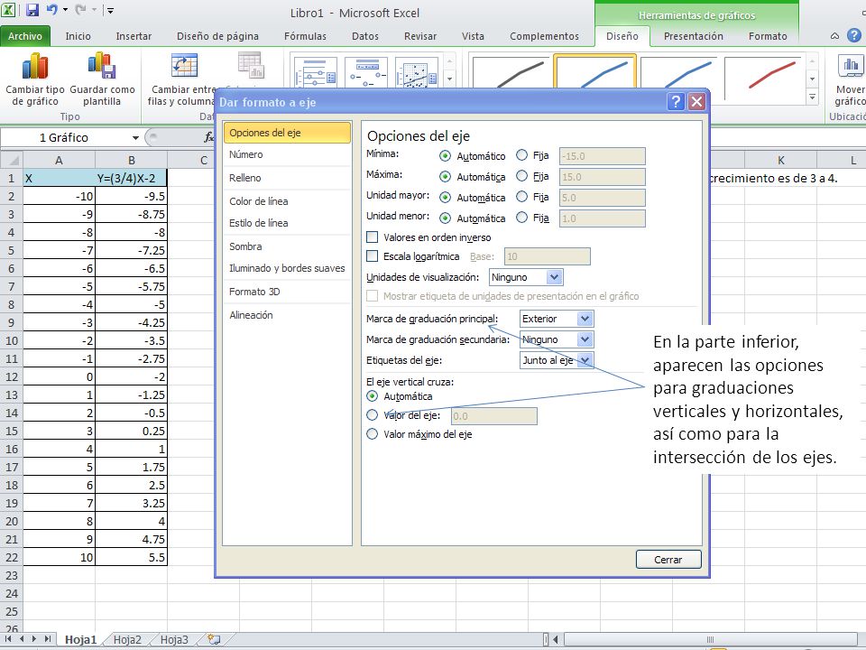Select Sombra in dialog sidebar
Screen dimensions: 866x650
pos(287,246)
